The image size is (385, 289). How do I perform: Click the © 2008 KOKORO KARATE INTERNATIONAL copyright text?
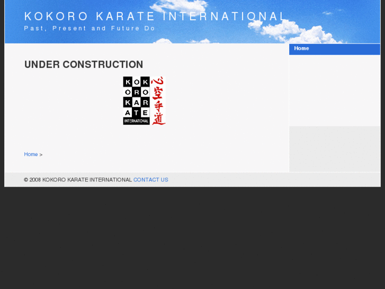coord(78,180)
